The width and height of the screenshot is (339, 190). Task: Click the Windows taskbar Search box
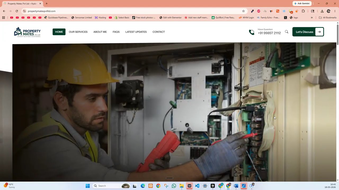pos(111,186)
